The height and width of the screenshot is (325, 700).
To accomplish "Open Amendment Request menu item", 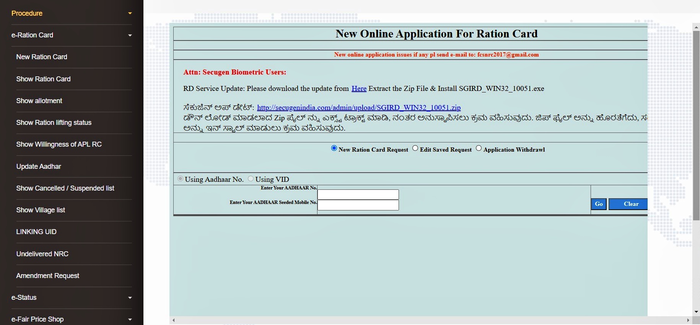I will click(47, 276).
